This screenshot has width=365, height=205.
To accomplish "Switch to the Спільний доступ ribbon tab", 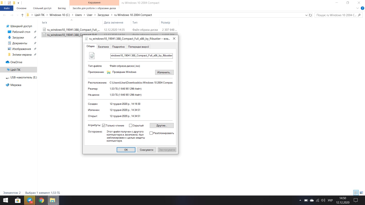I will (x=42, y=8).
